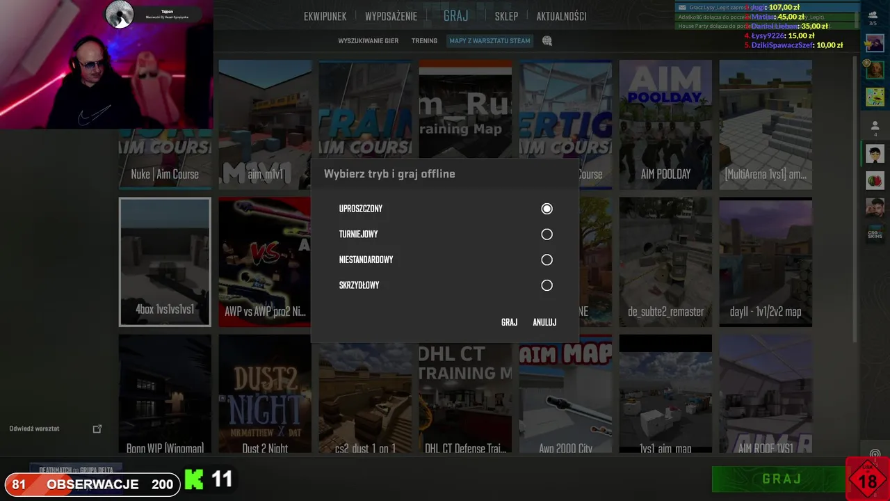Switch to Wyszukiwanie gier tab

[369, 41]
